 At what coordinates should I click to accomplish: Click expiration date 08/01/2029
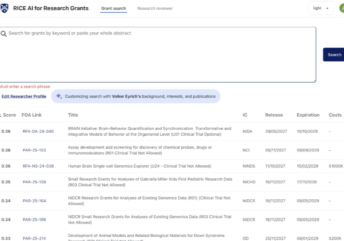click(x=307, y=238)
